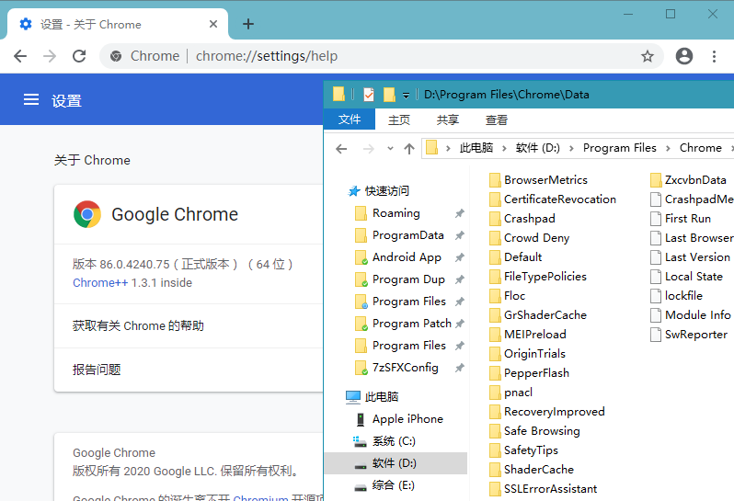Select the Safe Browsing folder icon
This screenshot has width=734, height=501.
coord(494,431)
